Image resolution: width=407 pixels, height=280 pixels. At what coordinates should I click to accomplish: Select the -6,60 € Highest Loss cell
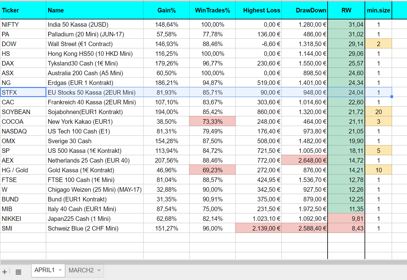259,44
